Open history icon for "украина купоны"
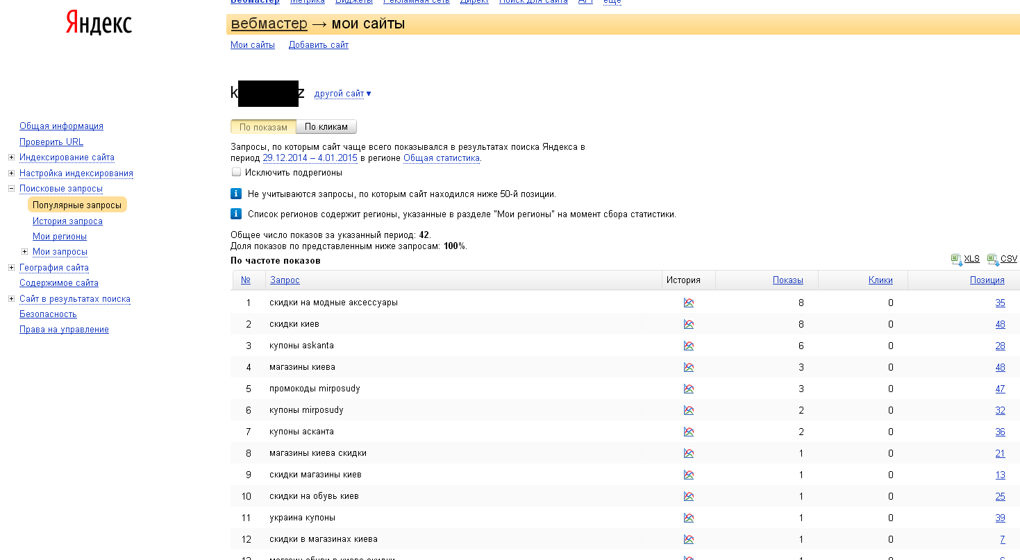The image size is (1020, 560). tap(689, 518)
